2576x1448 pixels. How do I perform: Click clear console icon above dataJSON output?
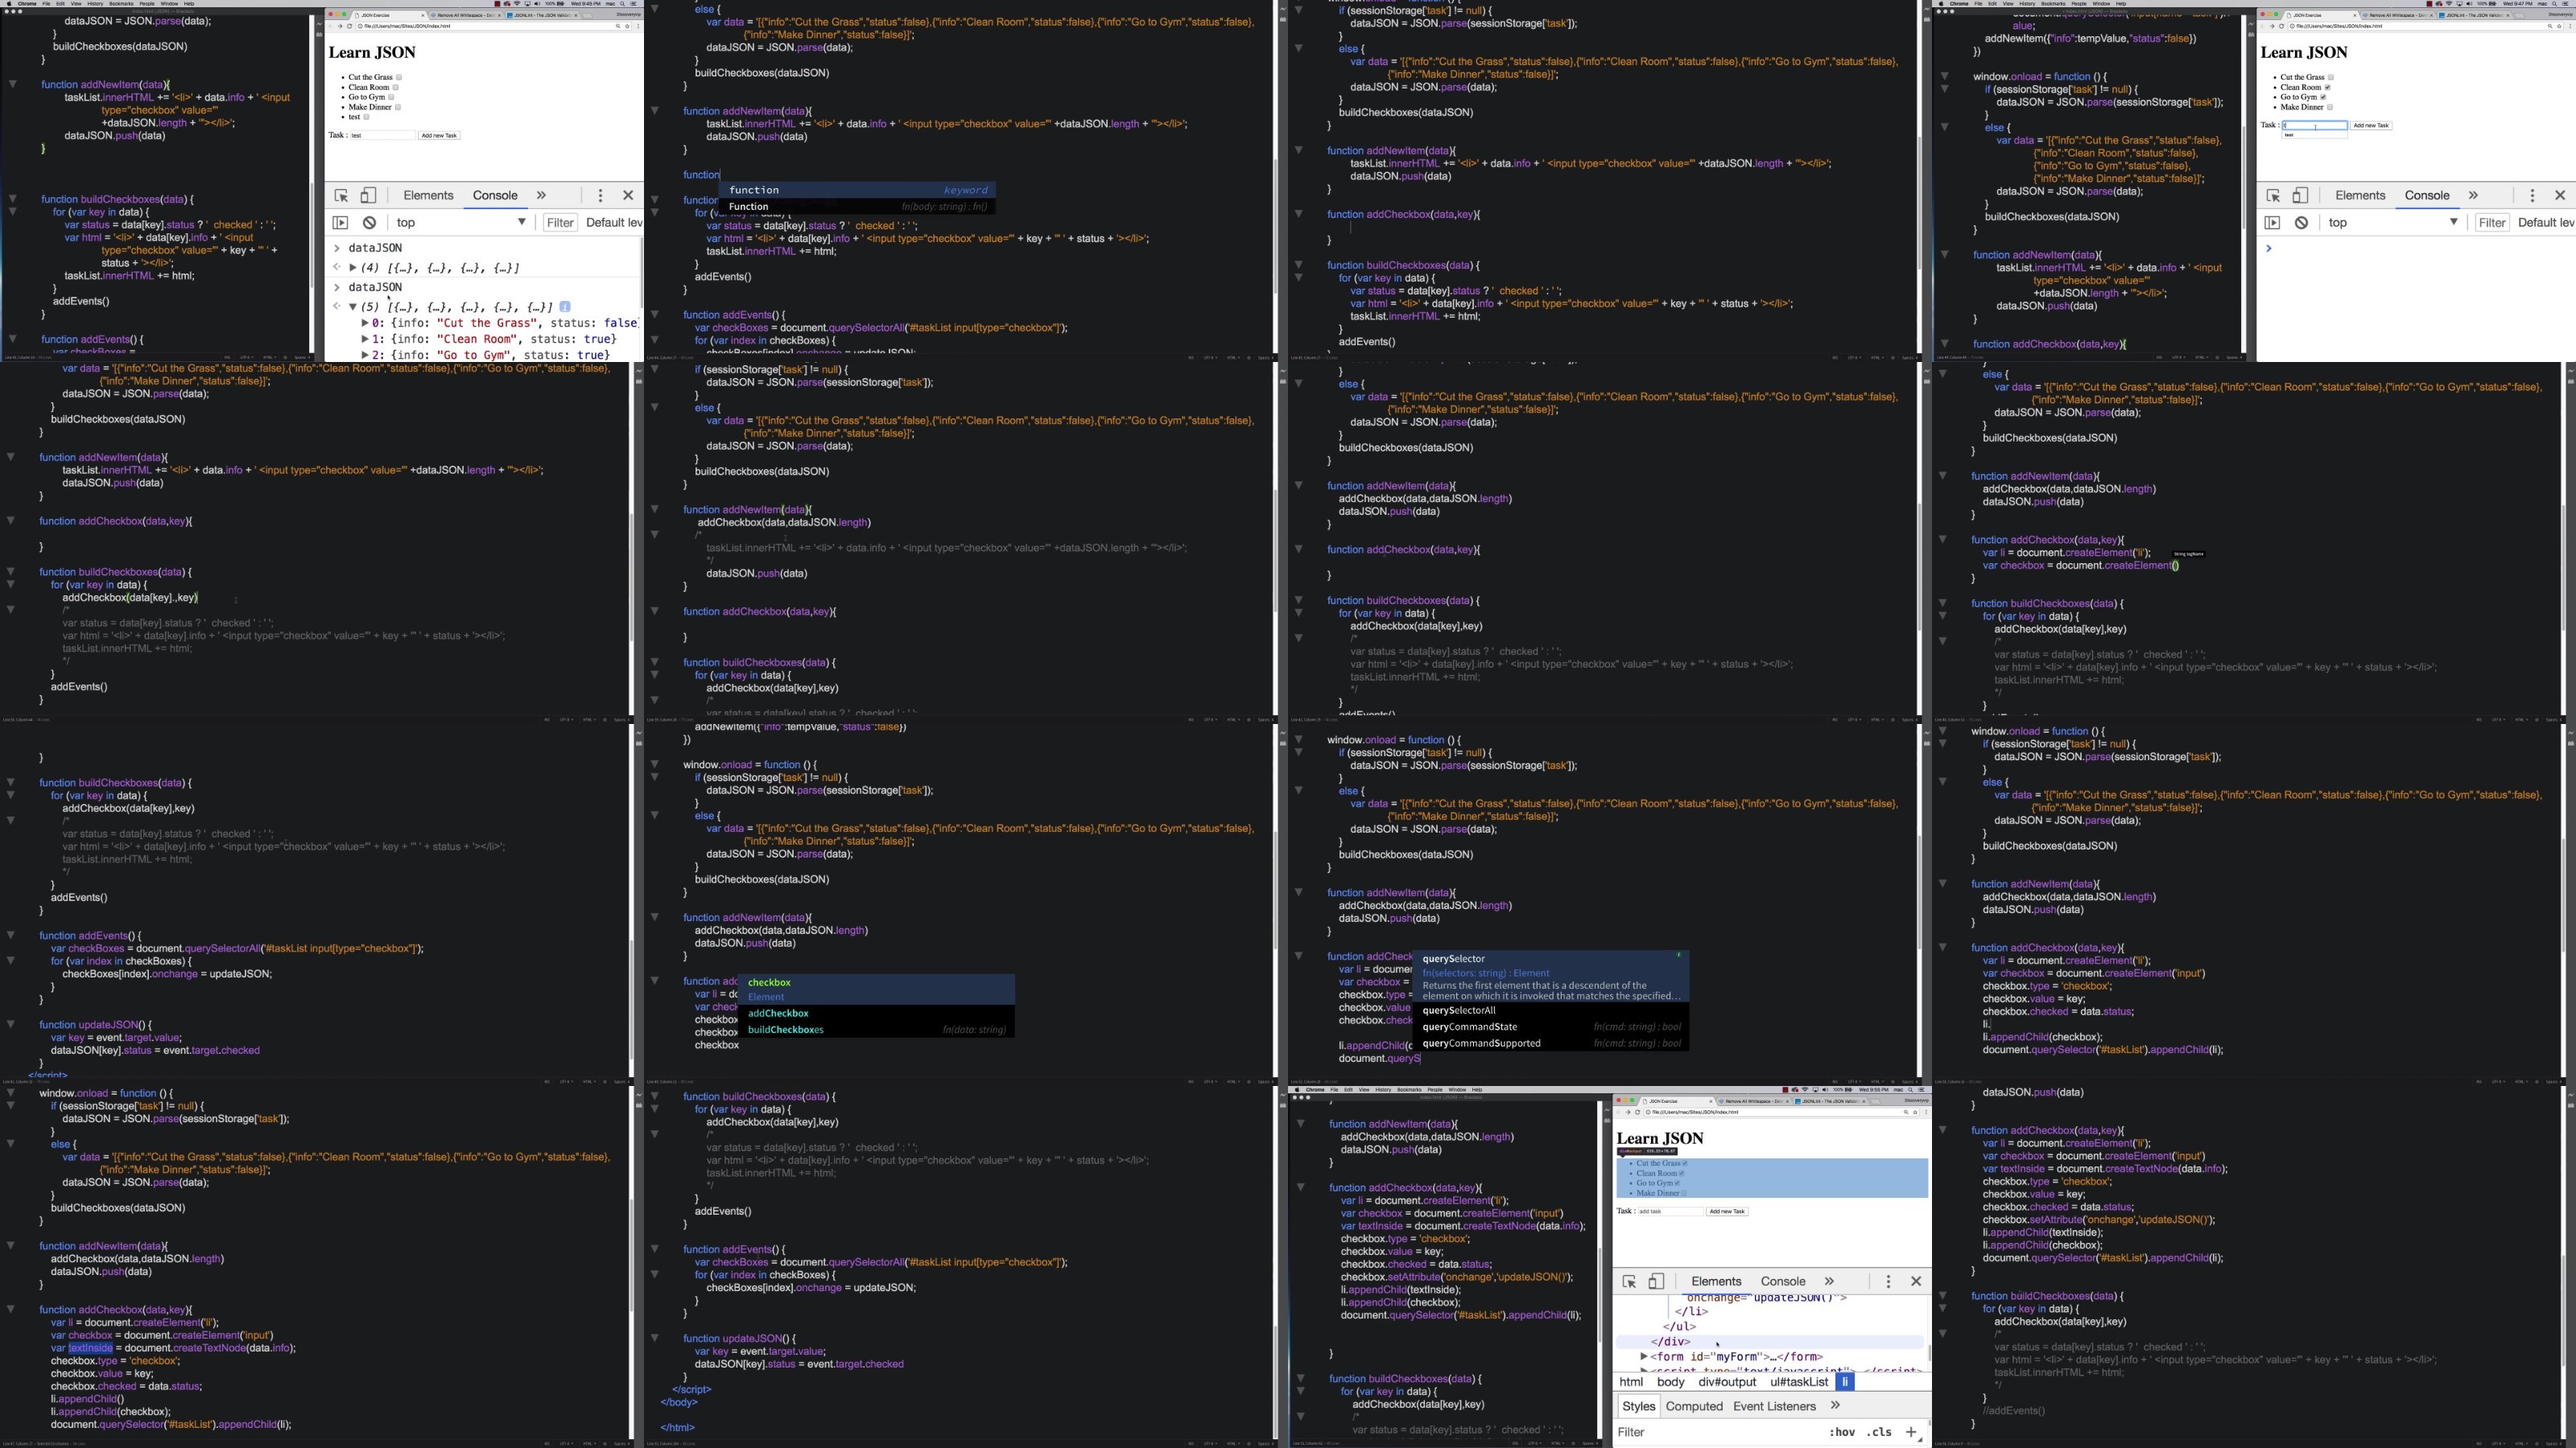coord(370,223)
